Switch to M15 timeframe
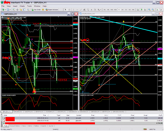The image size is (164, 131). point(112,10)
